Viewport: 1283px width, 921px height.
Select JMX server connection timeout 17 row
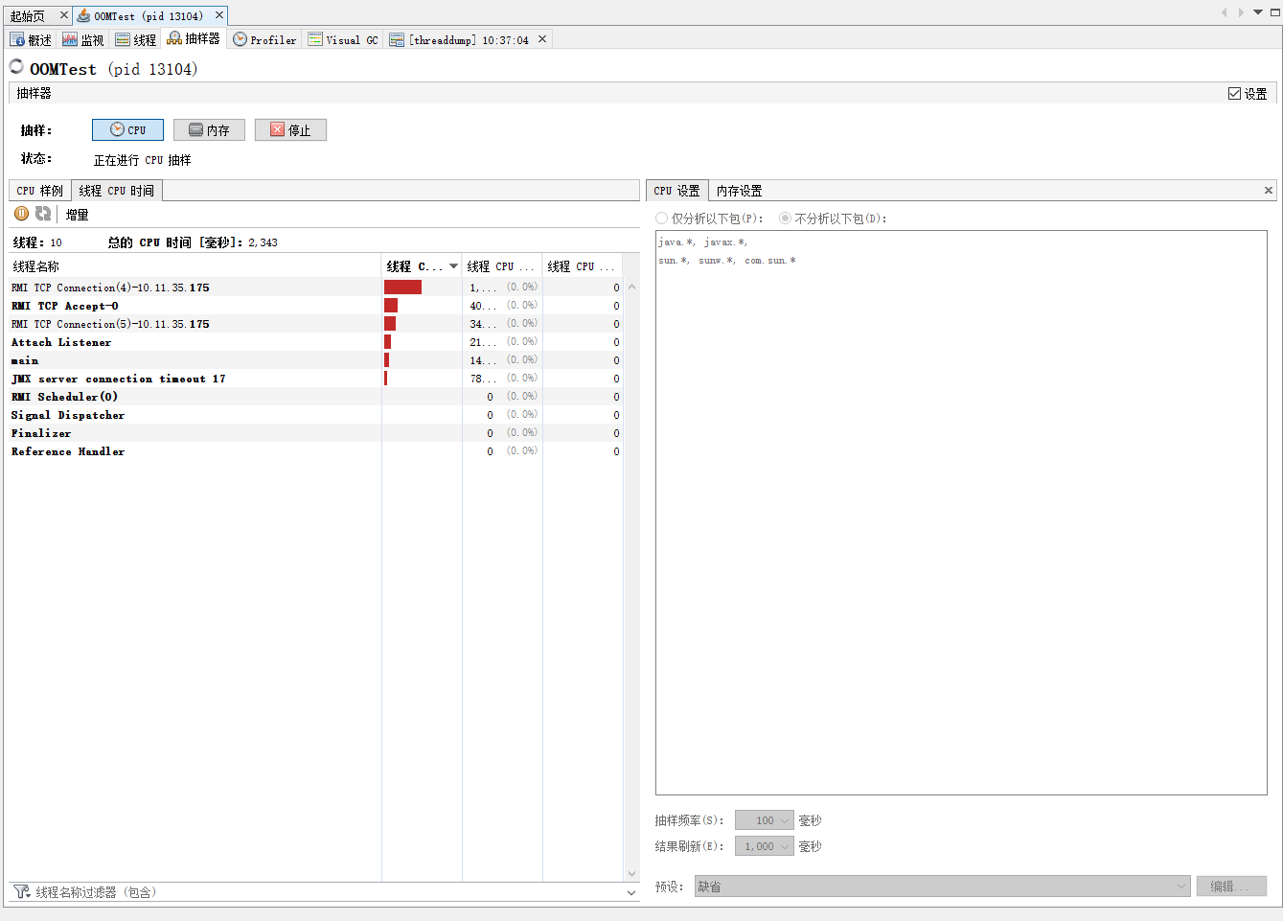(x=316, y=379)
